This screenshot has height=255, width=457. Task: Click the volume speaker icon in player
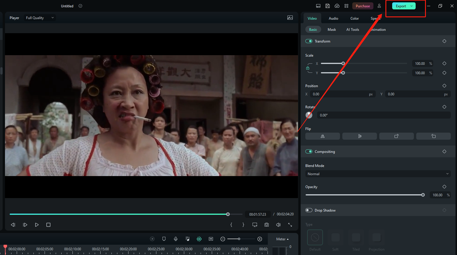pyautogui.click(x=278, y=225)
